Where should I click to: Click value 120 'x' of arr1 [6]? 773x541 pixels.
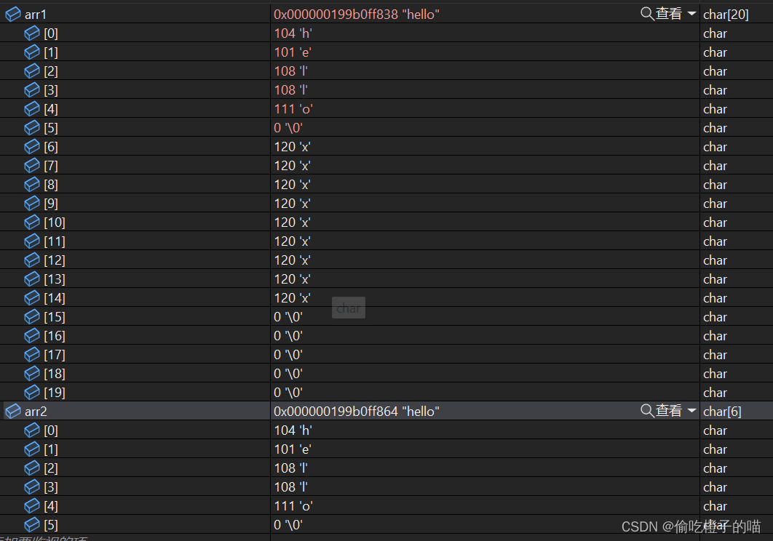point(292,147)
